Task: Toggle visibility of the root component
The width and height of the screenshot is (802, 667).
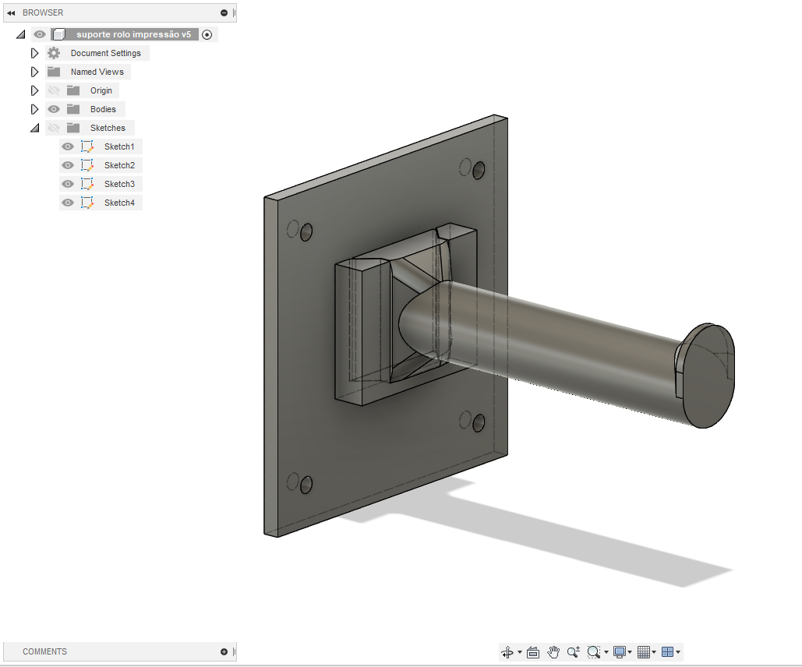Action: point(40,34)
